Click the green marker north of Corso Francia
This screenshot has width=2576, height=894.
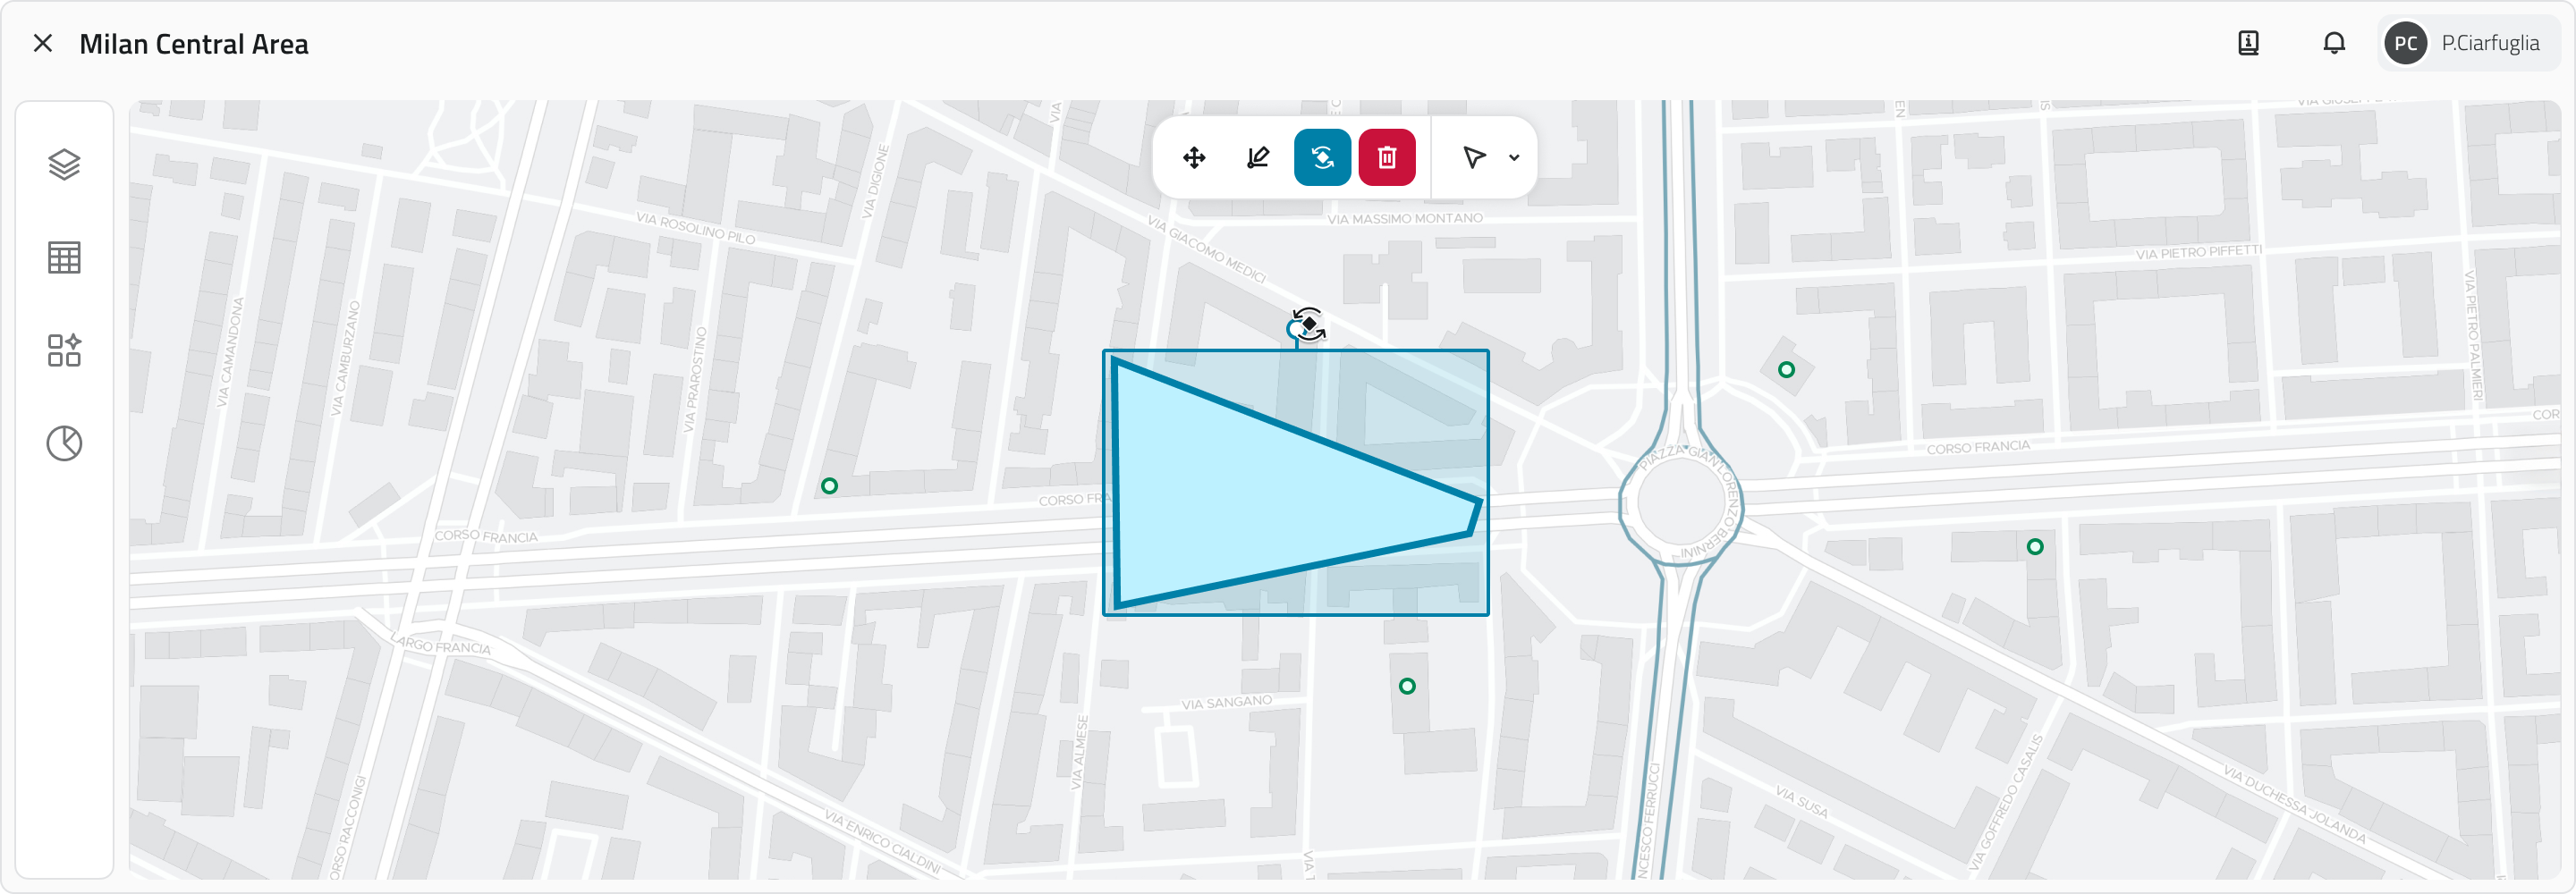[1786, 370]
